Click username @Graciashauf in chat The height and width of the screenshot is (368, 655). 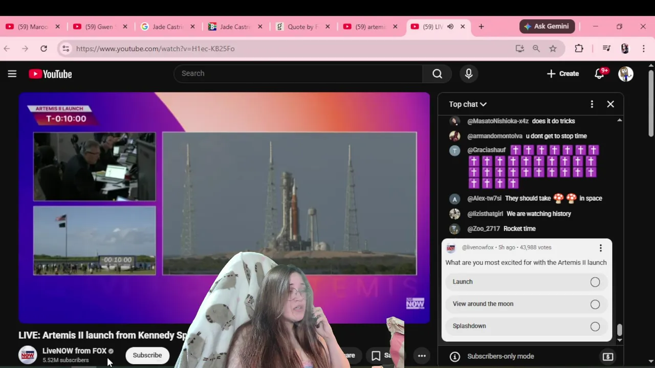point(486,150)
